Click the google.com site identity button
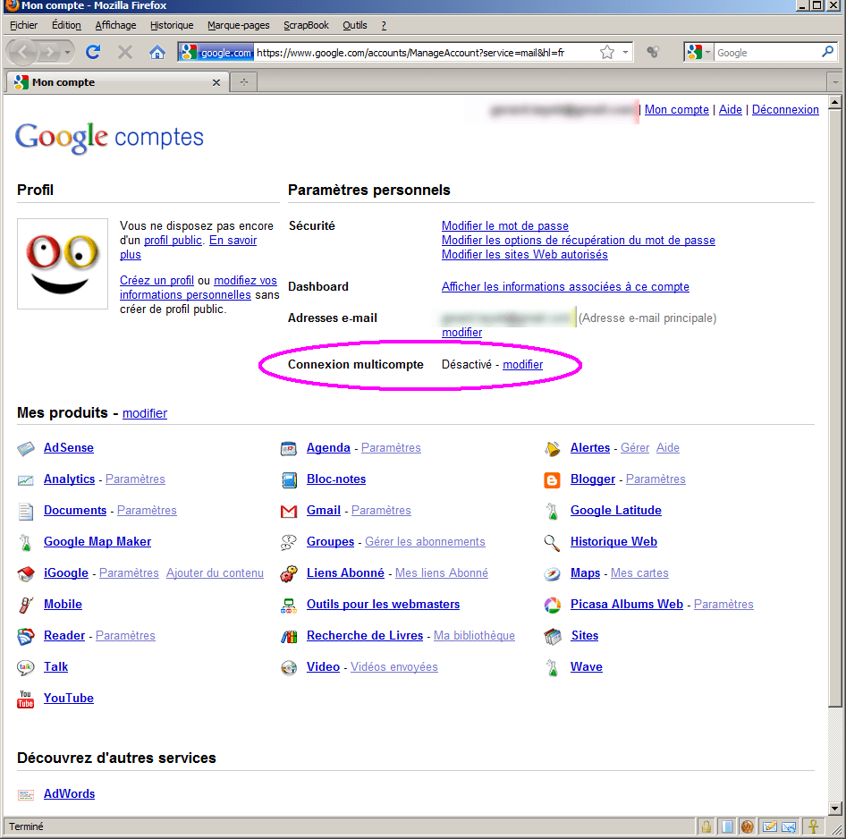The image size is (846, 839). pyautogui.click(x=216, y=53)
